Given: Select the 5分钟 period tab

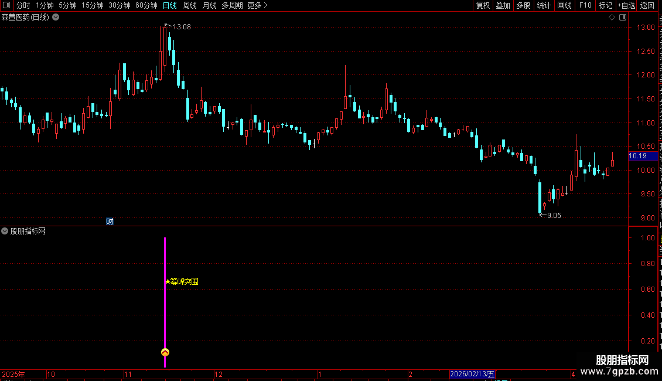Looking at the screenshot, I should [x=67, y=5].
